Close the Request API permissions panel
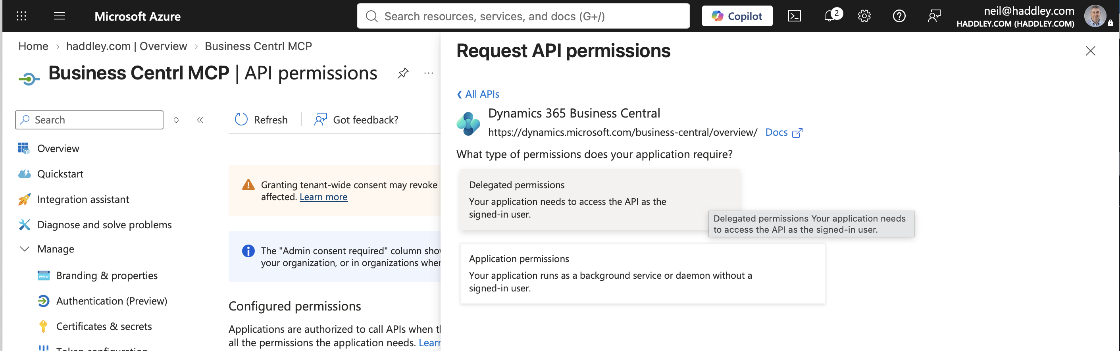Image resolution: width=1120 pixels, height=351 pixels. pos(1090,51)
